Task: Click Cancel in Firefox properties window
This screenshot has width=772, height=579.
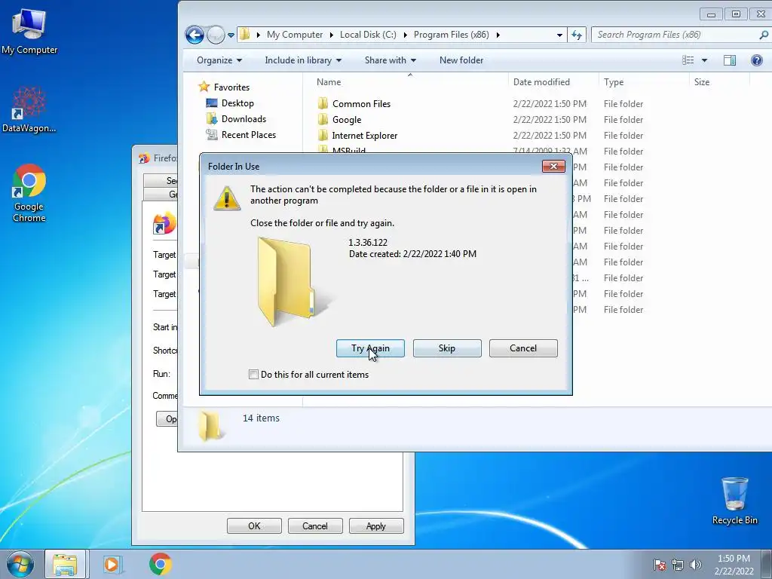Action: pyautogui.click(x=315, y=525)
